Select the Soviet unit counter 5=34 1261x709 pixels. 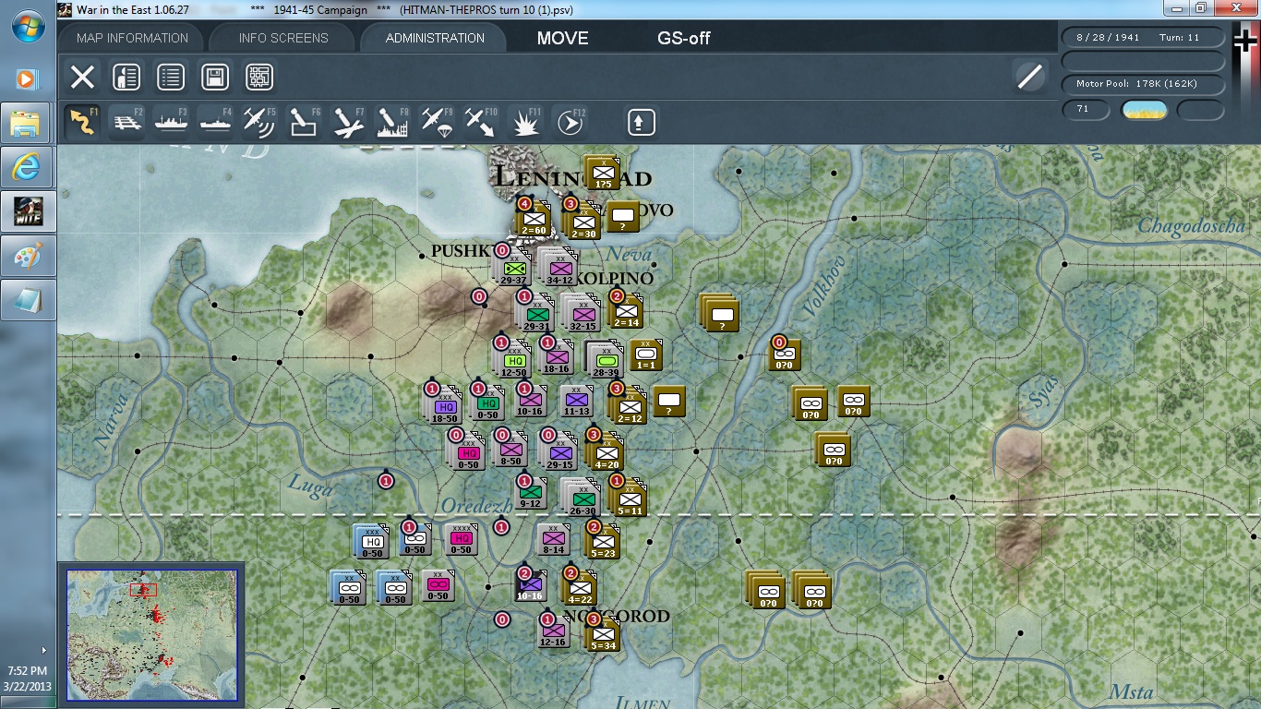click(603, 634)
